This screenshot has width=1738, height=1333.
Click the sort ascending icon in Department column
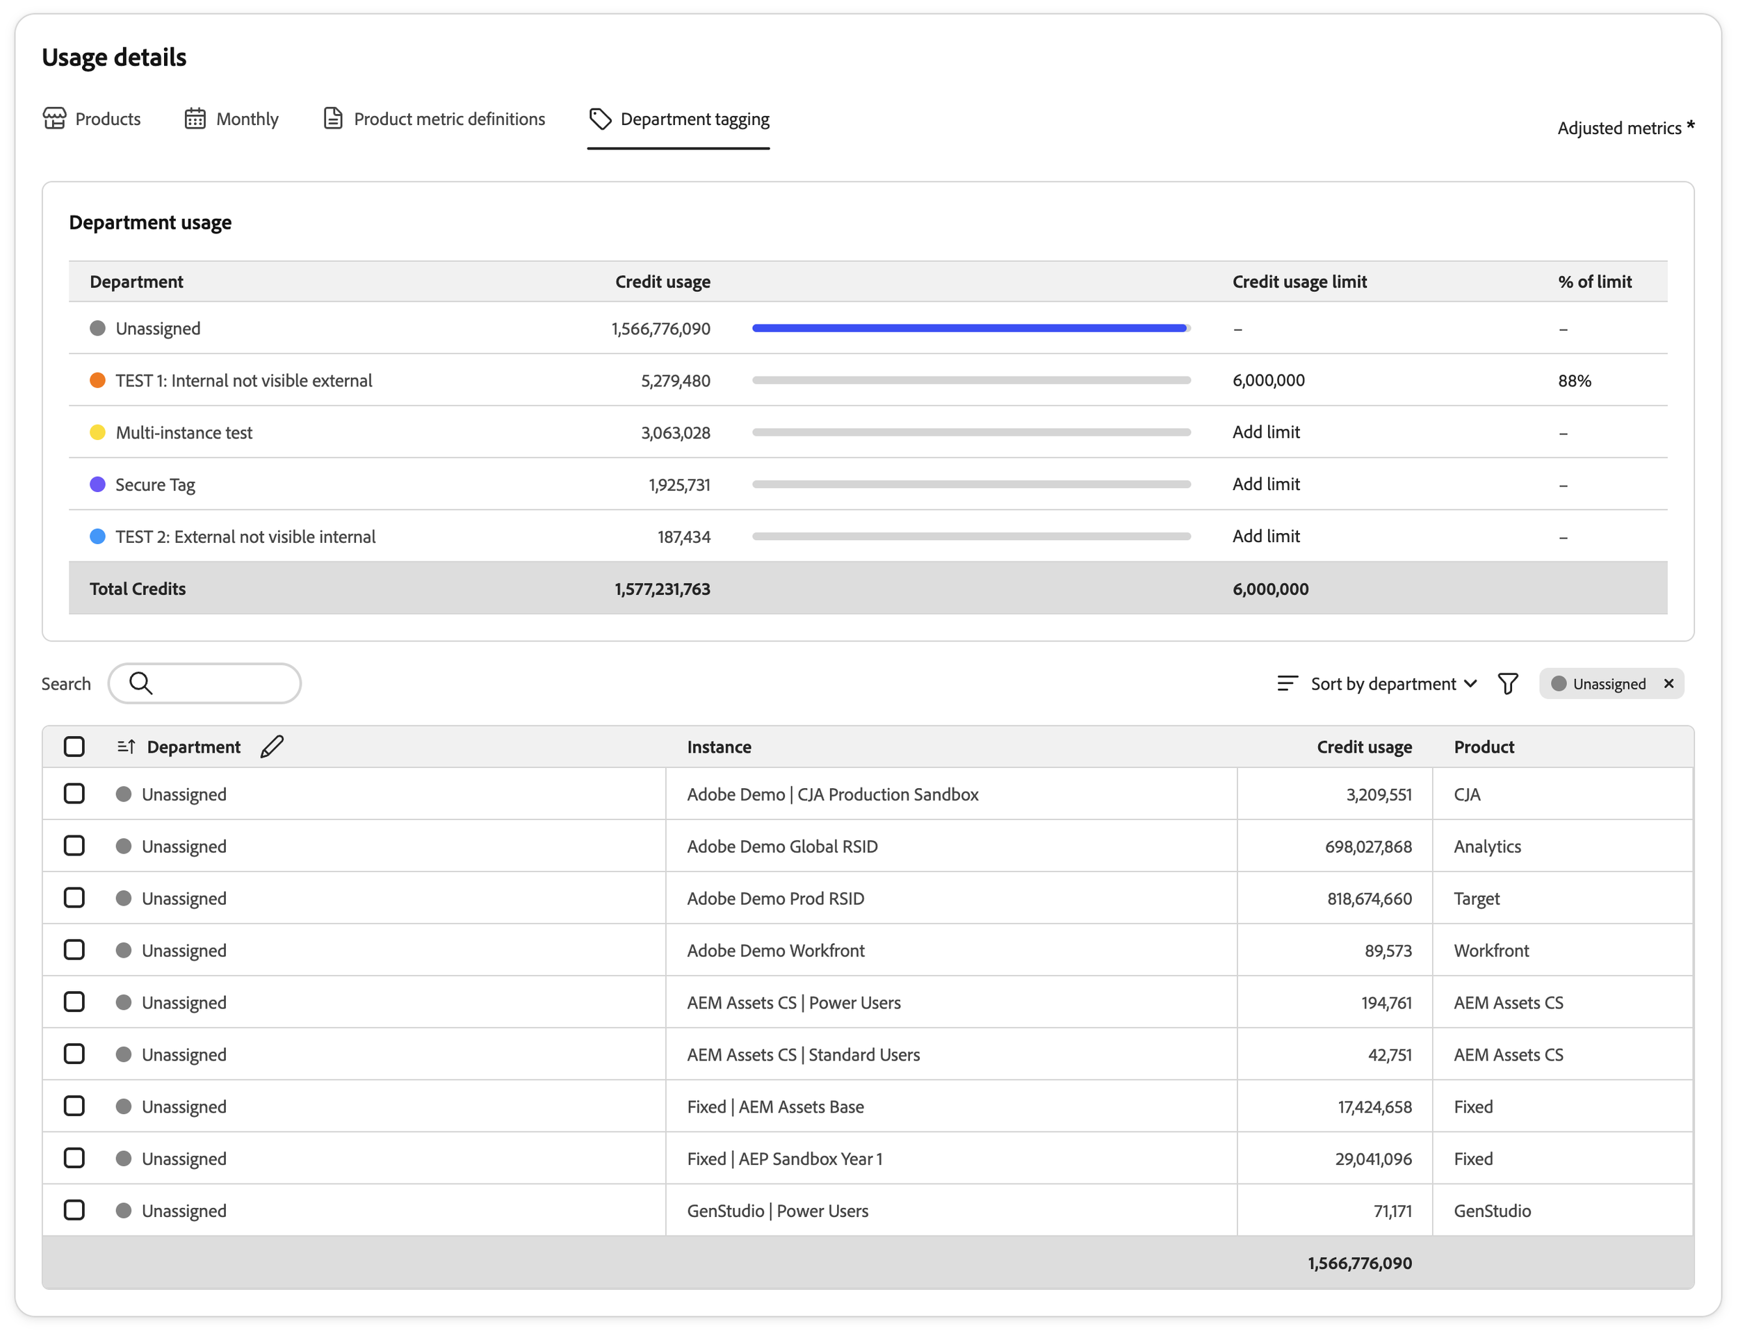(x=127, y=746)
